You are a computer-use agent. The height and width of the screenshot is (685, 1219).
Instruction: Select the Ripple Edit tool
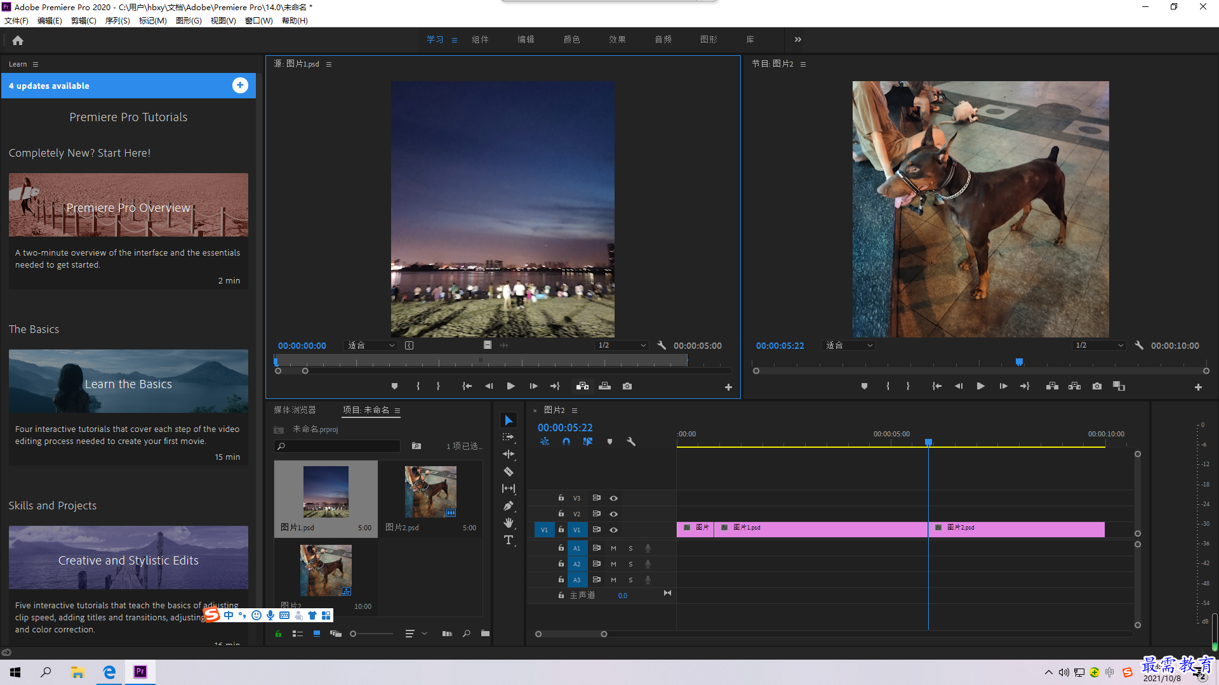click(x=509, y=454)
